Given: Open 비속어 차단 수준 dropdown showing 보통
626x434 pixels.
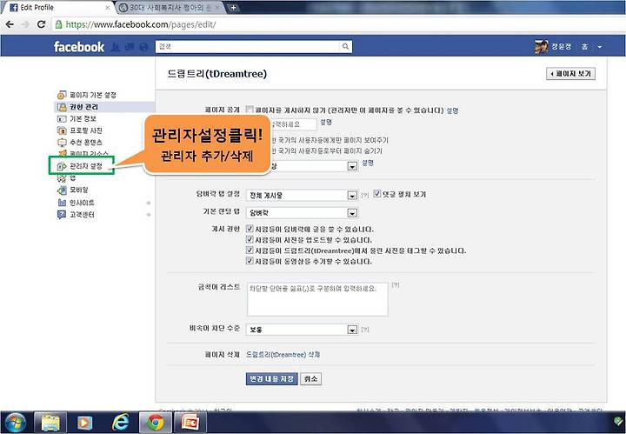Looking at the screenshot, I should click(x=302, y=330).
